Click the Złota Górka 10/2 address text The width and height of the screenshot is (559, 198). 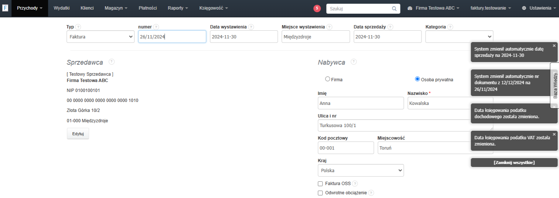(x=83, y=110)
